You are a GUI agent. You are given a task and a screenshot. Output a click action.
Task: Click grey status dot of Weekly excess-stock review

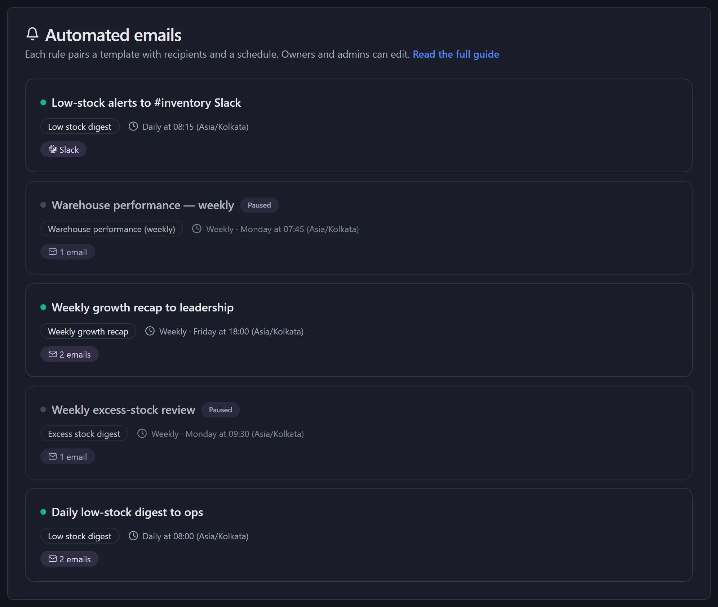43,410
